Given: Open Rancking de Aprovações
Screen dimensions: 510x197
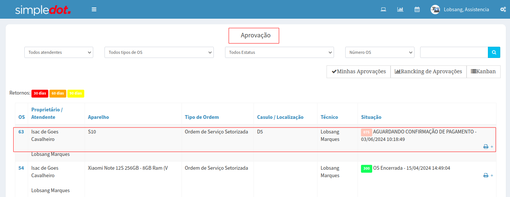Looking at the screenshot, I should tap(428, 71).
